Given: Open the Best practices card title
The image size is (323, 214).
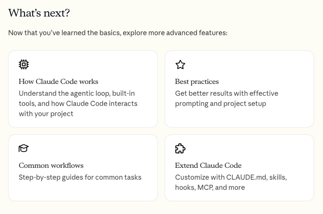Looking at the screenshot, I should point(197,82).
